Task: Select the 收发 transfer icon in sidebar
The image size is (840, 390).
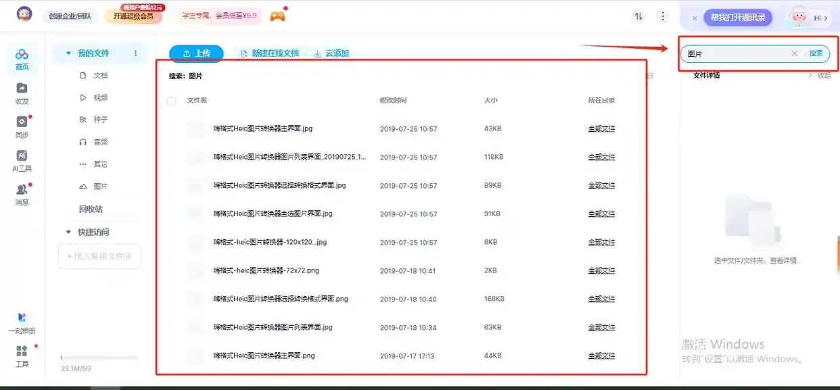Action: [x=22, y=94]
